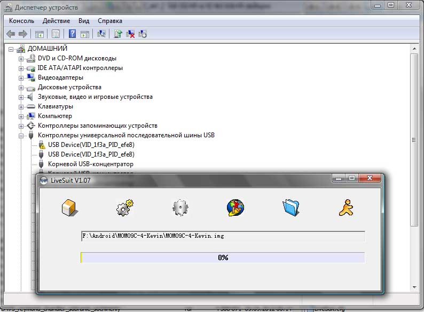Expand Компьютер node

tap(21, 116)
